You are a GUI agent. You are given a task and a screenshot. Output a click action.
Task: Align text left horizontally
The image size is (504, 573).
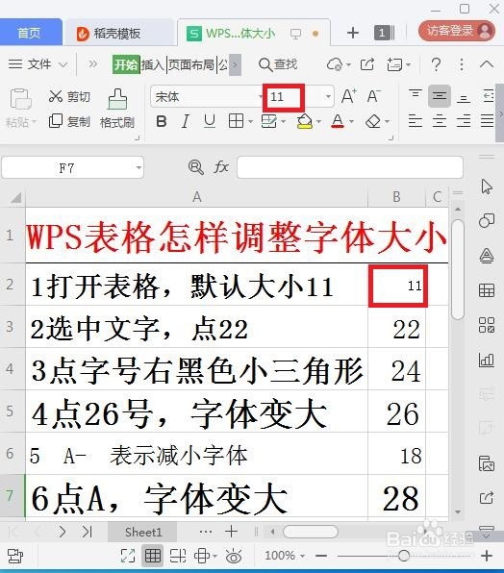click(416, 121)
